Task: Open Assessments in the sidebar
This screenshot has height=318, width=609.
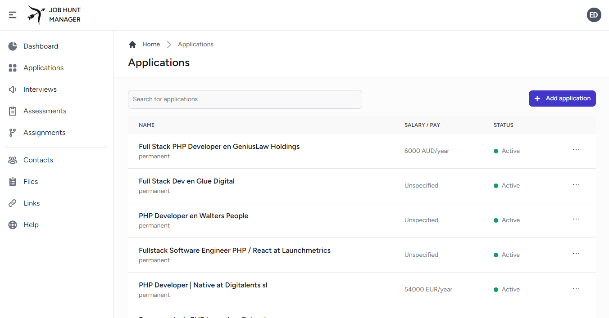Action: pos(56,111)
